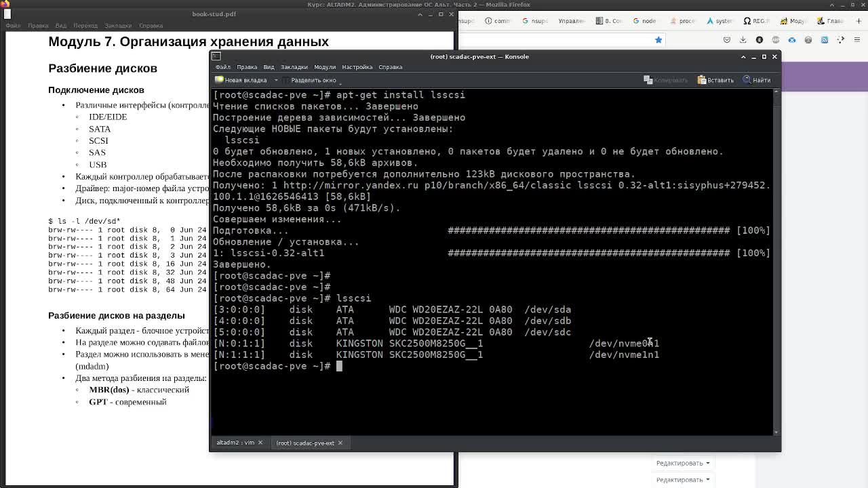Open Закладки menu in PDF viewer

point(118,26)
